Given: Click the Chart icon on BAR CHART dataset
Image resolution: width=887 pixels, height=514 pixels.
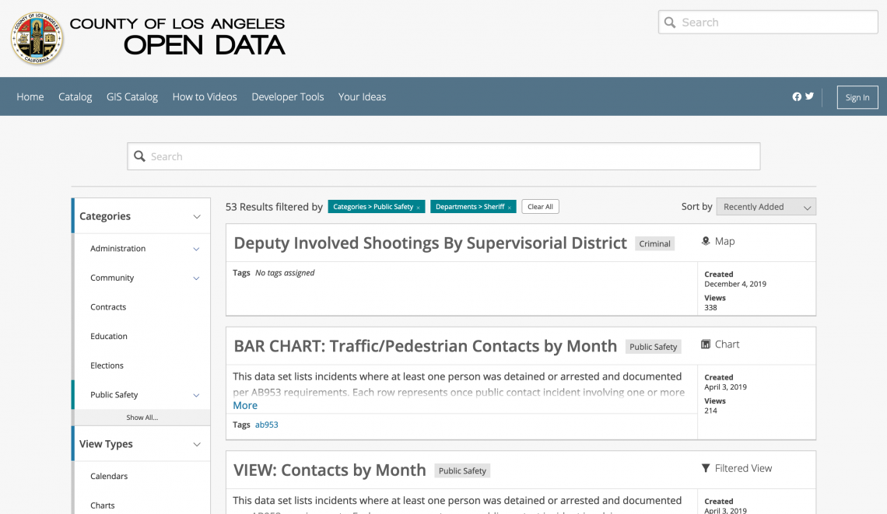Looking at the screenshot, I should [x=706, y=344].
